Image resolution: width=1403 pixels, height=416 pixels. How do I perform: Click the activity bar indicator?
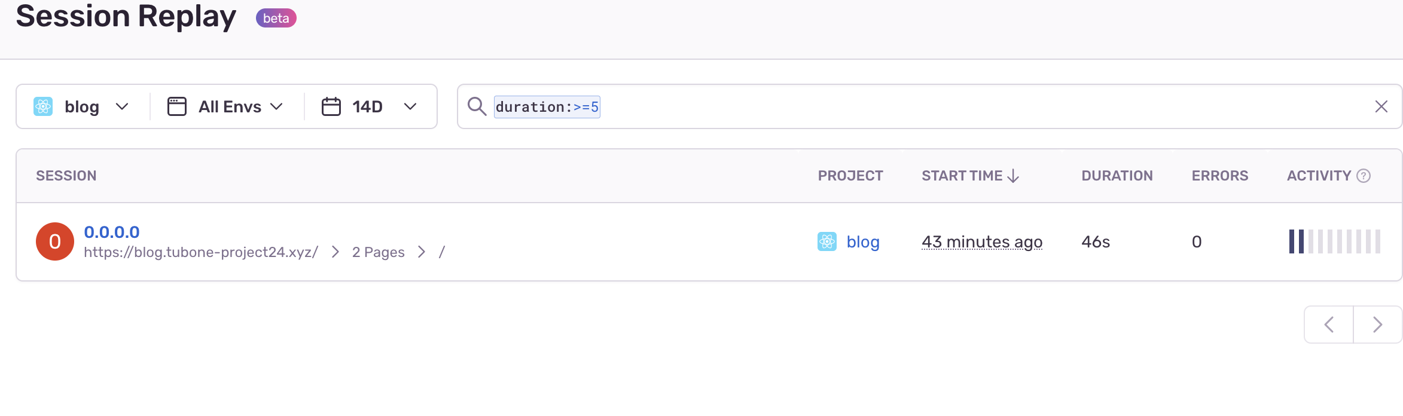(x=1334, y=241)
